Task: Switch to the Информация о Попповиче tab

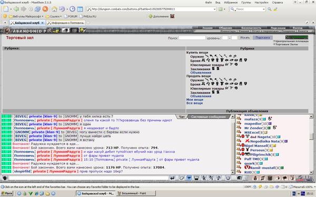Action: [x=66, y=23]
